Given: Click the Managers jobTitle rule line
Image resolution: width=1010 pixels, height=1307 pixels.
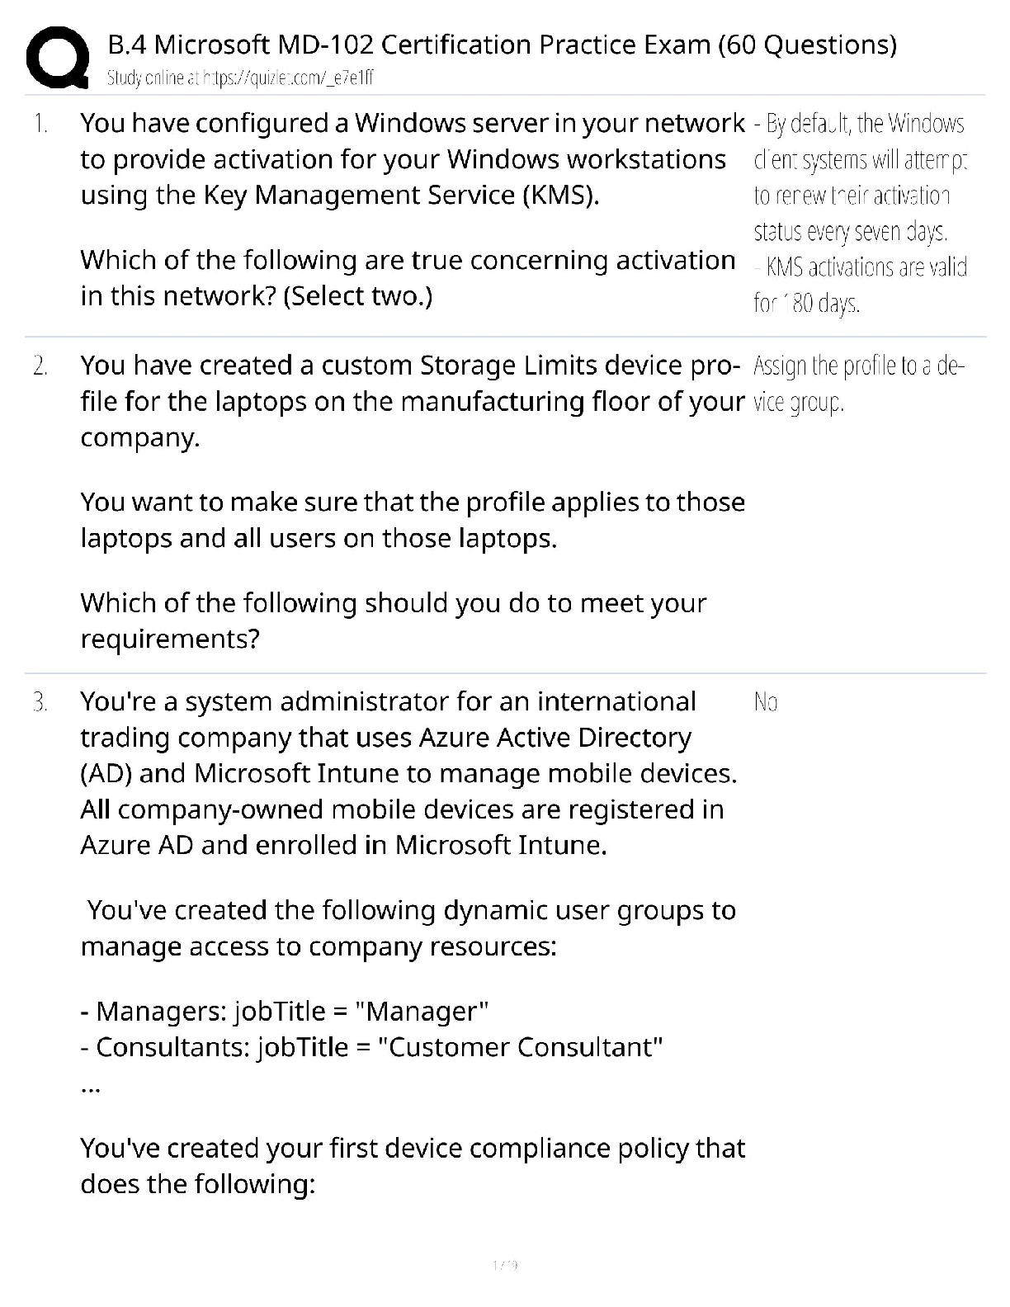Looking at the screenshot, I should pyautogui.click(x=285, y=1011).
